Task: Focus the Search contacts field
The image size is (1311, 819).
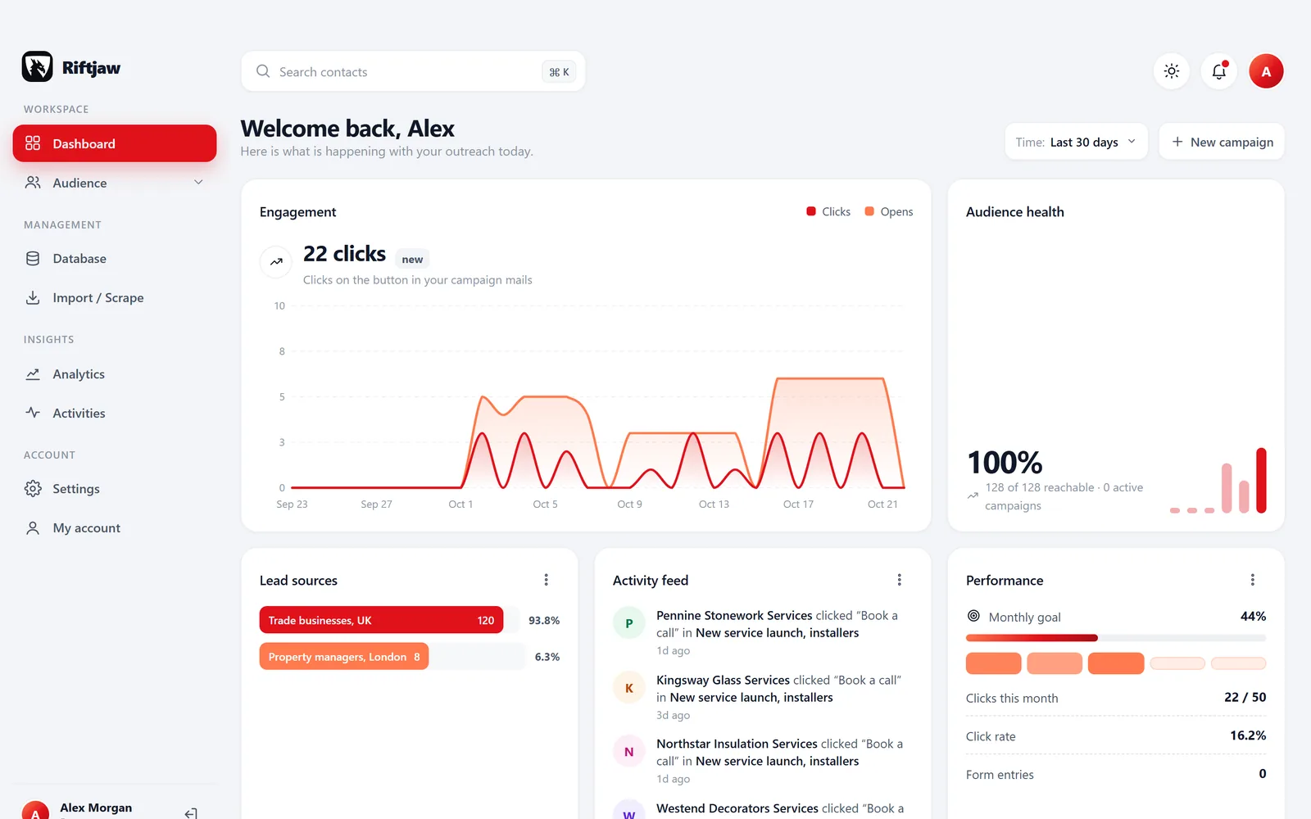Action: [x=413, y=71]
